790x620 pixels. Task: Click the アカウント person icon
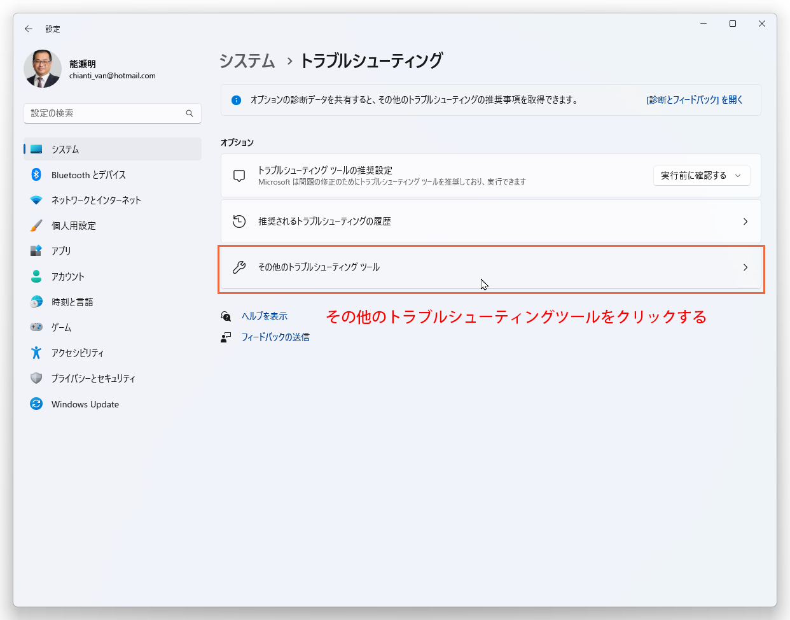pos(36,276)
